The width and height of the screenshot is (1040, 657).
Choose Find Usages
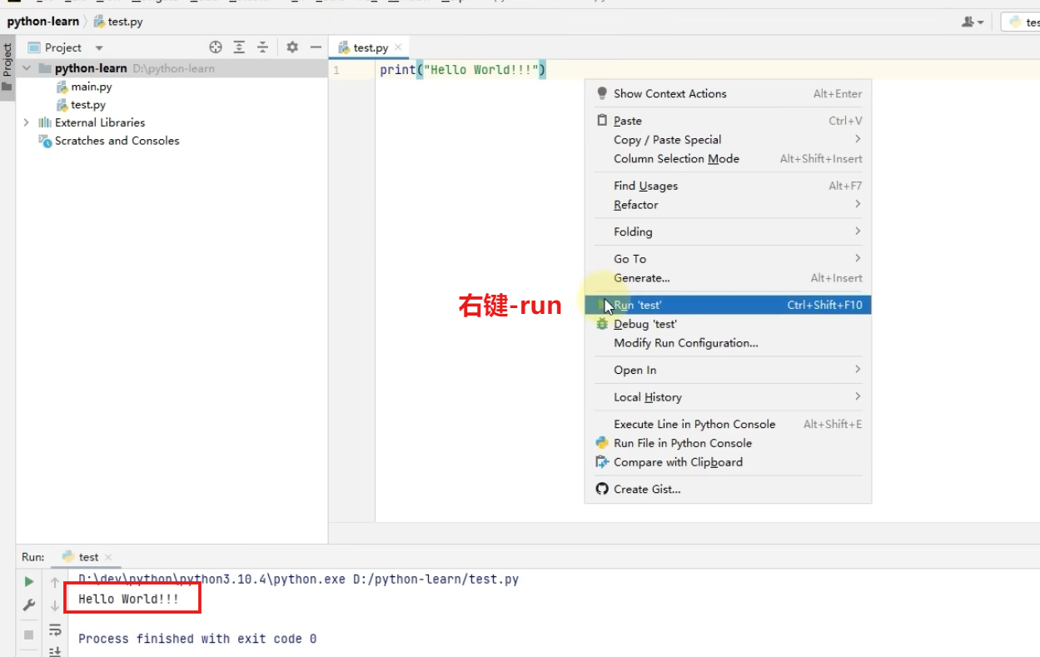[728, 186]
